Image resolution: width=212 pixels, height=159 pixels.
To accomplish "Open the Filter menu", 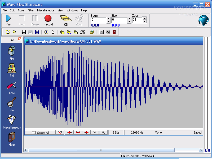I will [31, 10].
